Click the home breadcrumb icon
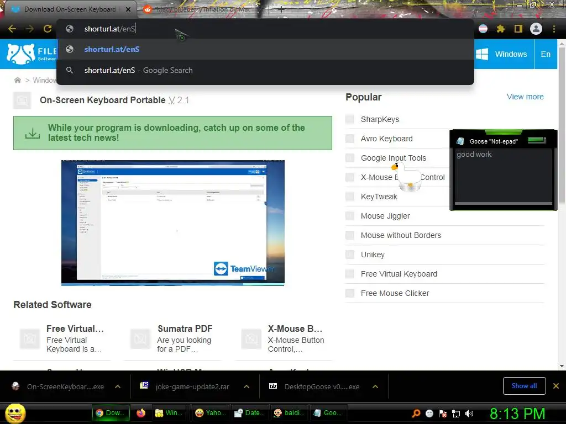 [17, 80]
